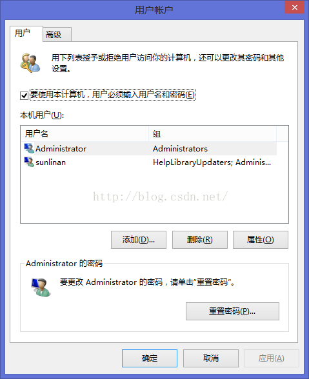Select the Administrator row in user list
The height and width of the screenshot is (379, 309).
click(149, 148)
